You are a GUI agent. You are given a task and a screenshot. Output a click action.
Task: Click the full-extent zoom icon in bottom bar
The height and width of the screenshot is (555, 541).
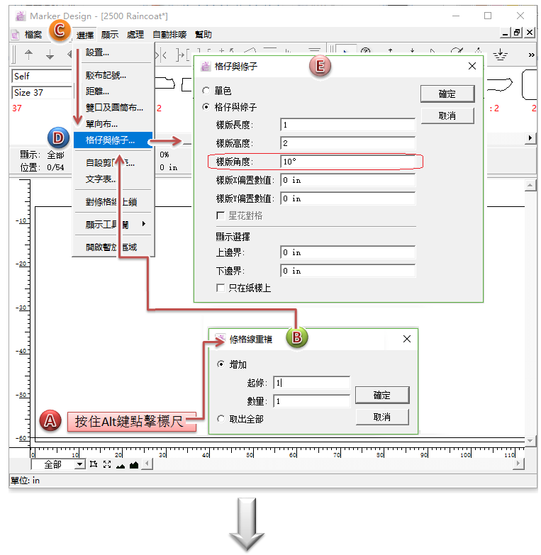point(106,464)
